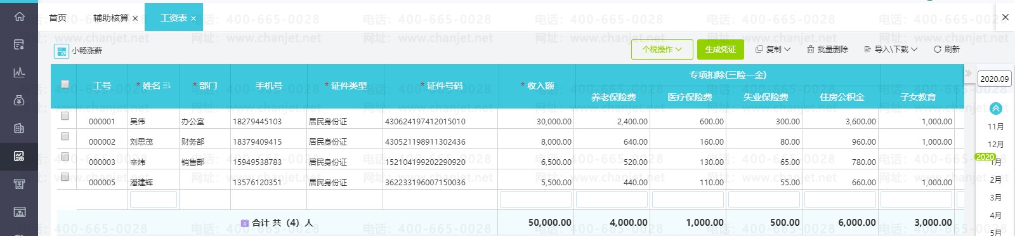Select 12月 in the month list
Viewport: 1015px width, 236px height.
pyautogui.click(x=995, y=144)
